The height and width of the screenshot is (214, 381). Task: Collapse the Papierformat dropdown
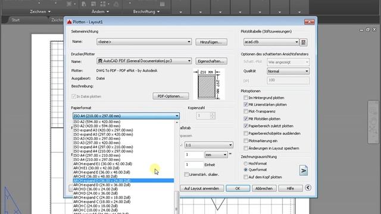click(177, 116)
